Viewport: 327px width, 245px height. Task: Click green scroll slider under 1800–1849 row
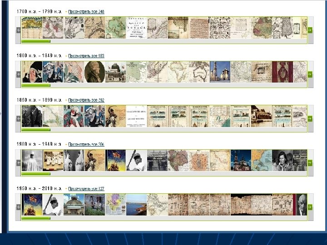(36, 85)
